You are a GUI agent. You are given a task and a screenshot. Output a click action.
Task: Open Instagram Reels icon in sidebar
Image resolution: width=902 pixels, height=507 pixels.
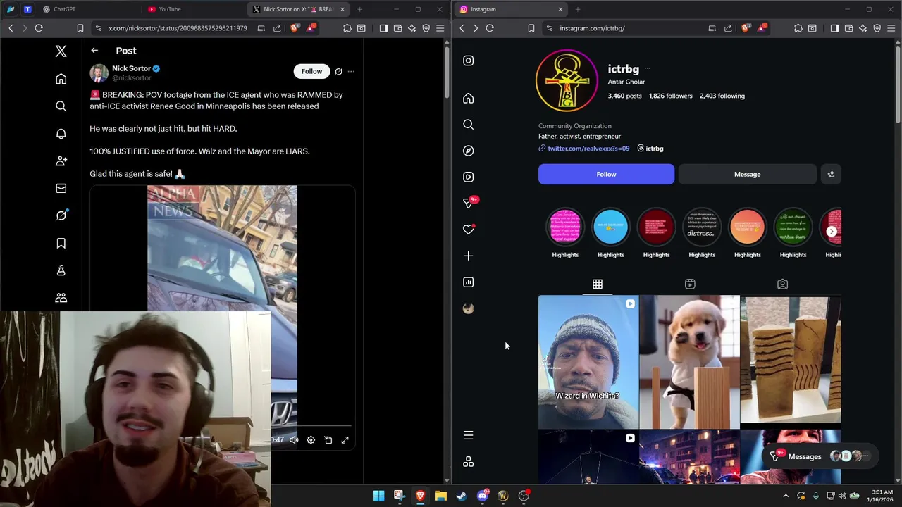coord(469,177)
